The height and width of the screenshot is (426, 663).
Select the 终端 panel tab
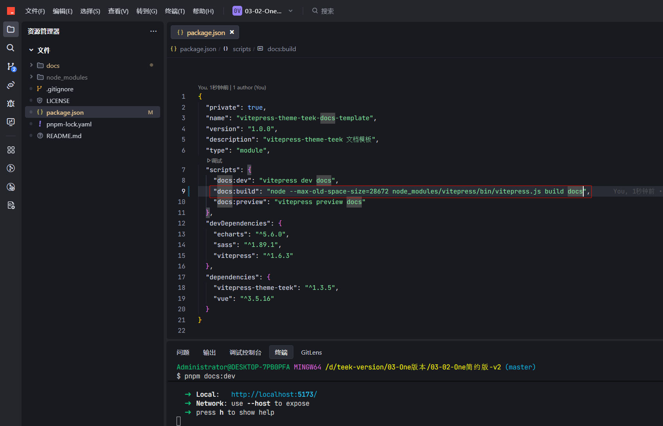coord(281,352)
